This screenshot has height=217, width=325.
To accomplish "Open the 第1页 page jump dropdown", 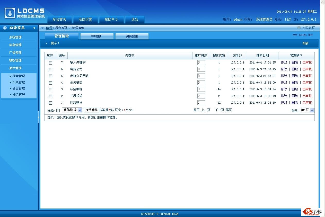I will point(307,110).
